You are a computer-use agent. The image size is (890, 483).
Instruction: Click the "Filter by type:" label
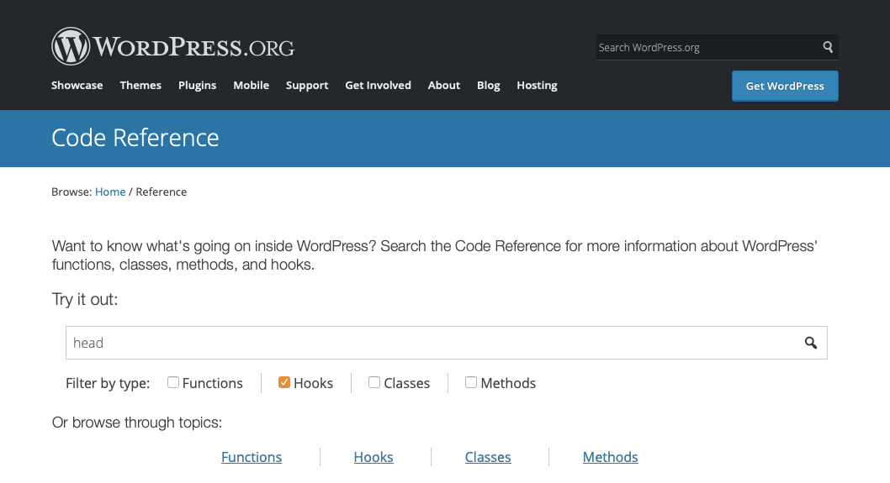click(108, 383)
